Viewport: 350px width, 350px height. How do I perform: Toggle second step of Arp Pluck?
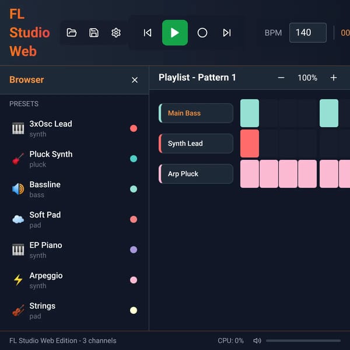[269, 174]
